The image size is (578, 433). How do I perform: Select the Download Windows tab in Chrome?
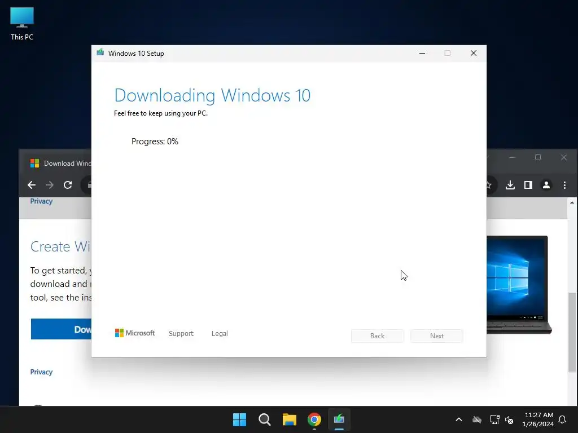60,163
